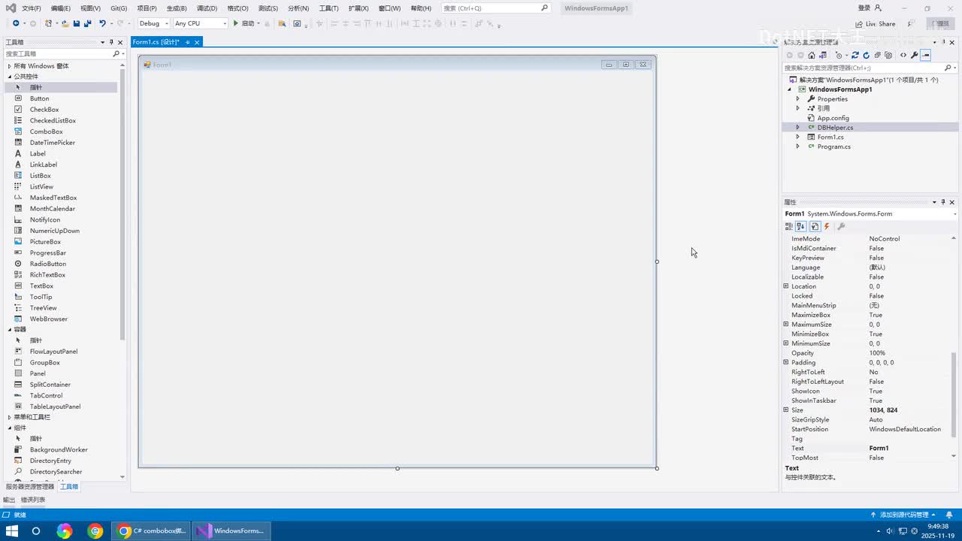The width and height of the screenshot is (962, 541).
Task: Click the Opacity value 100%
Action: [877, 353]
